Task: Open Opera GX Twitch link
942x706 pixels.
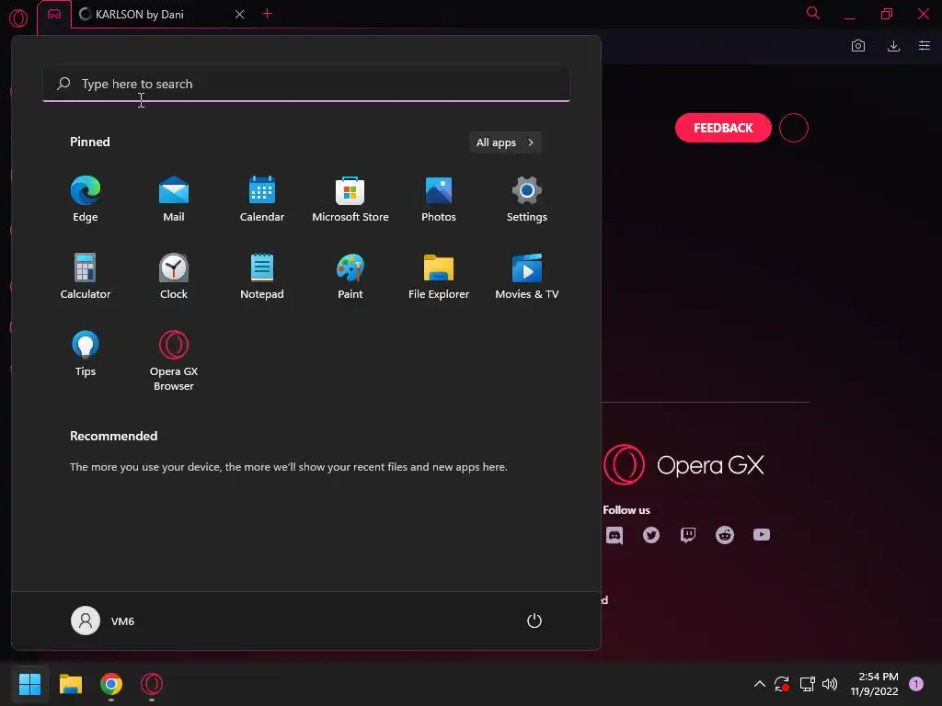Action: coord(688,535)
